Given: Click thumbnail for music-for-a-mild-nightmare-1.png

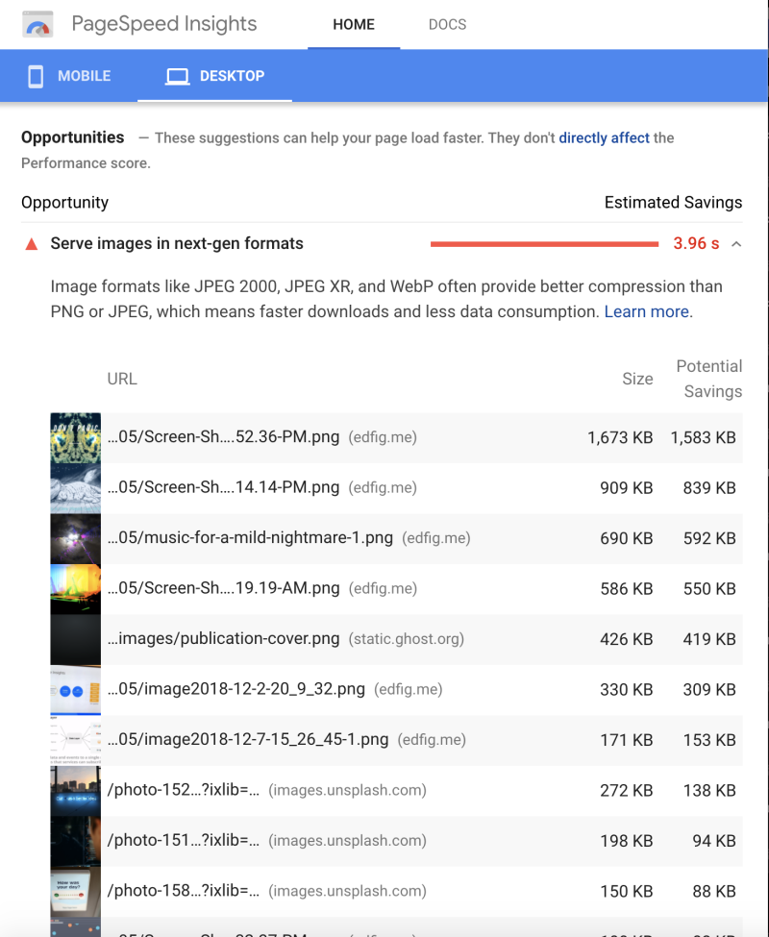Looking at the screenshot, I should click(x=75, y=539).
